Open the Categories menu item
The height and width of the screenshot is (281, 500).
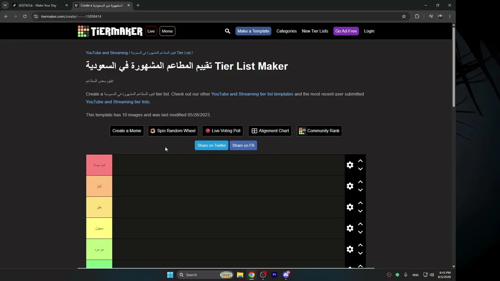(287, 31)
